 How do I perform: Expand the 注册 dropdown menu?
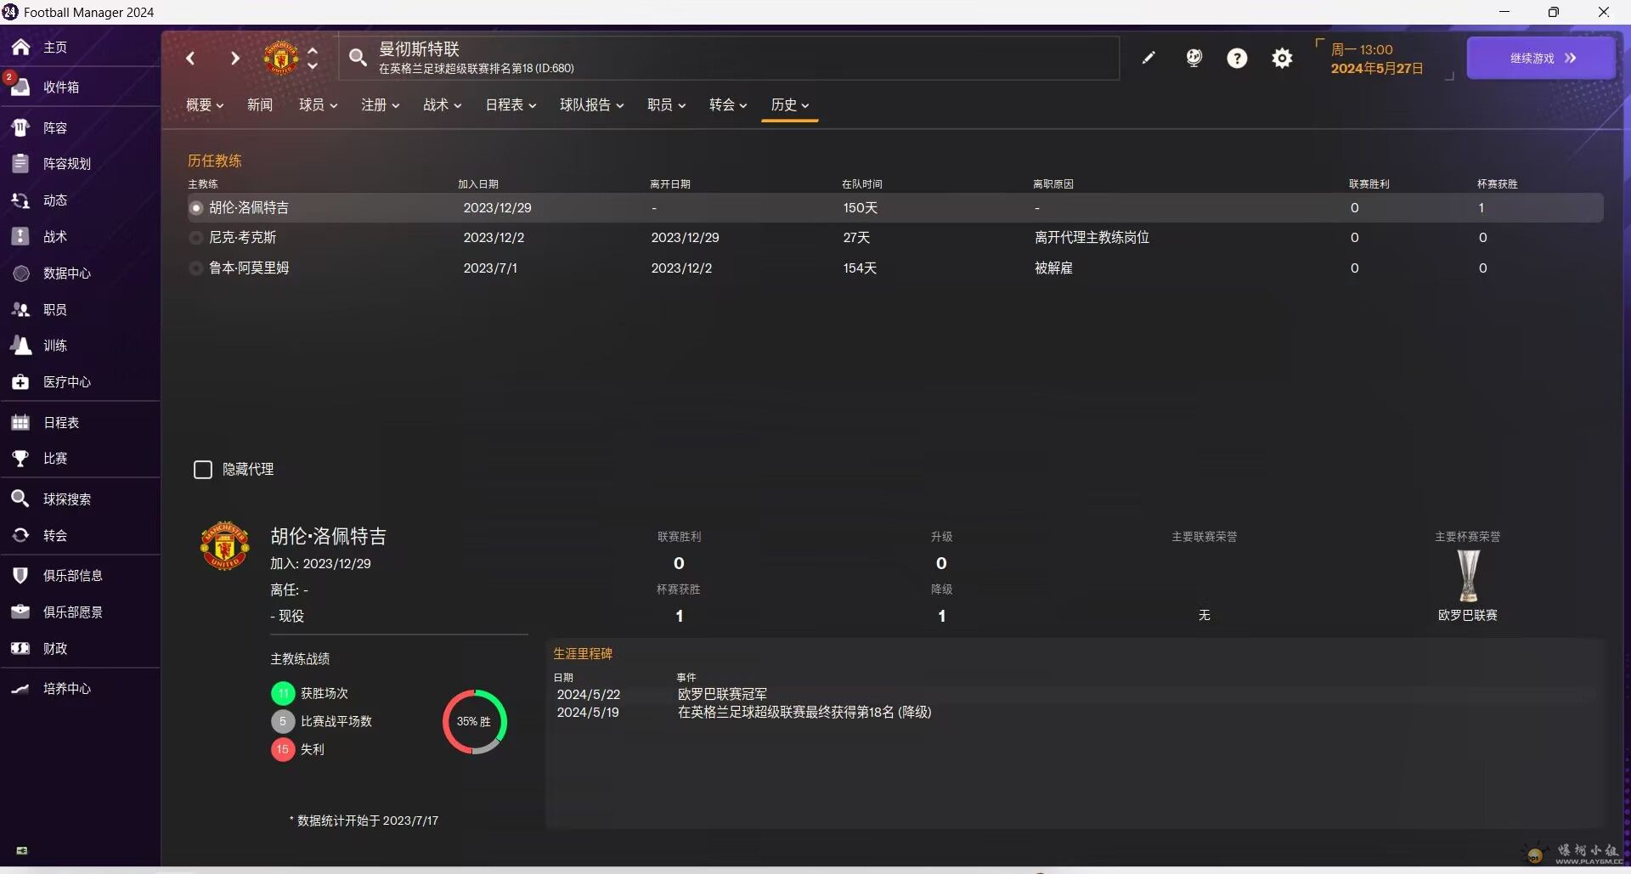(x=381, y=104)
